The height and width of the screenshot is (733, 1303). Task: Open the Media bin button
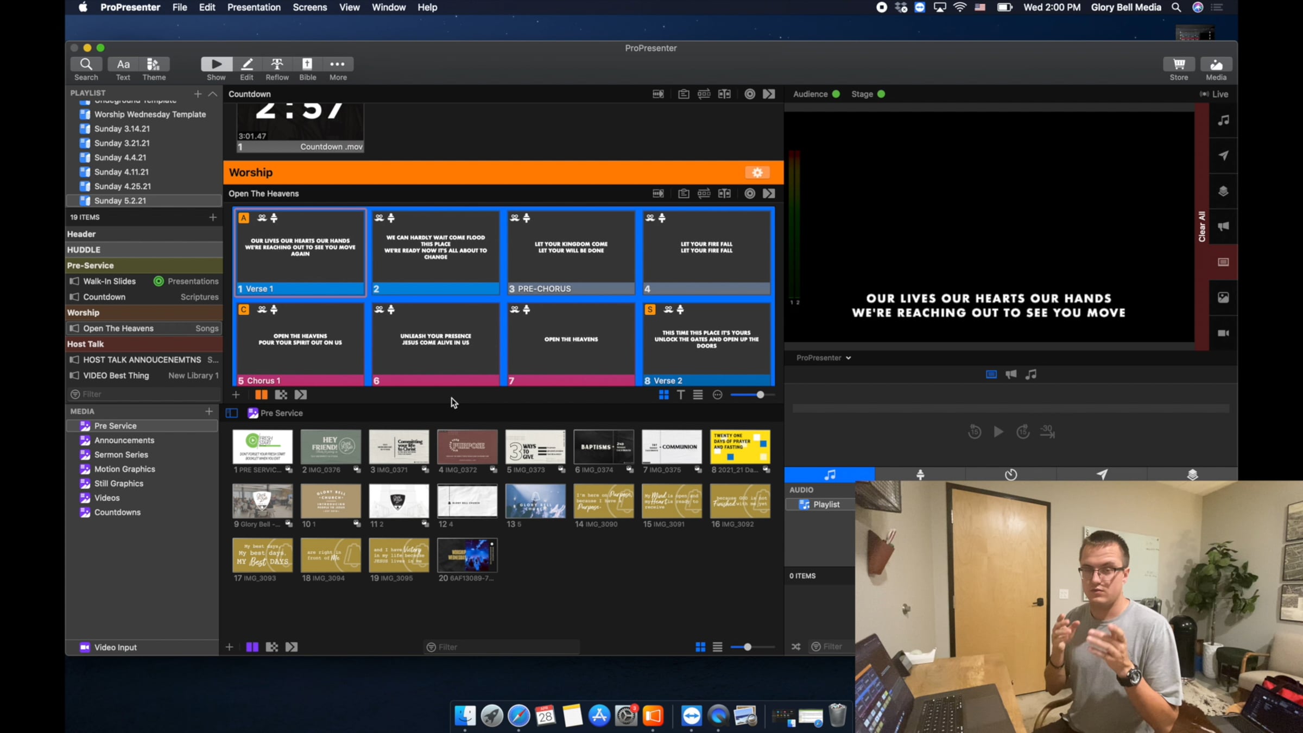point(1216,65)
